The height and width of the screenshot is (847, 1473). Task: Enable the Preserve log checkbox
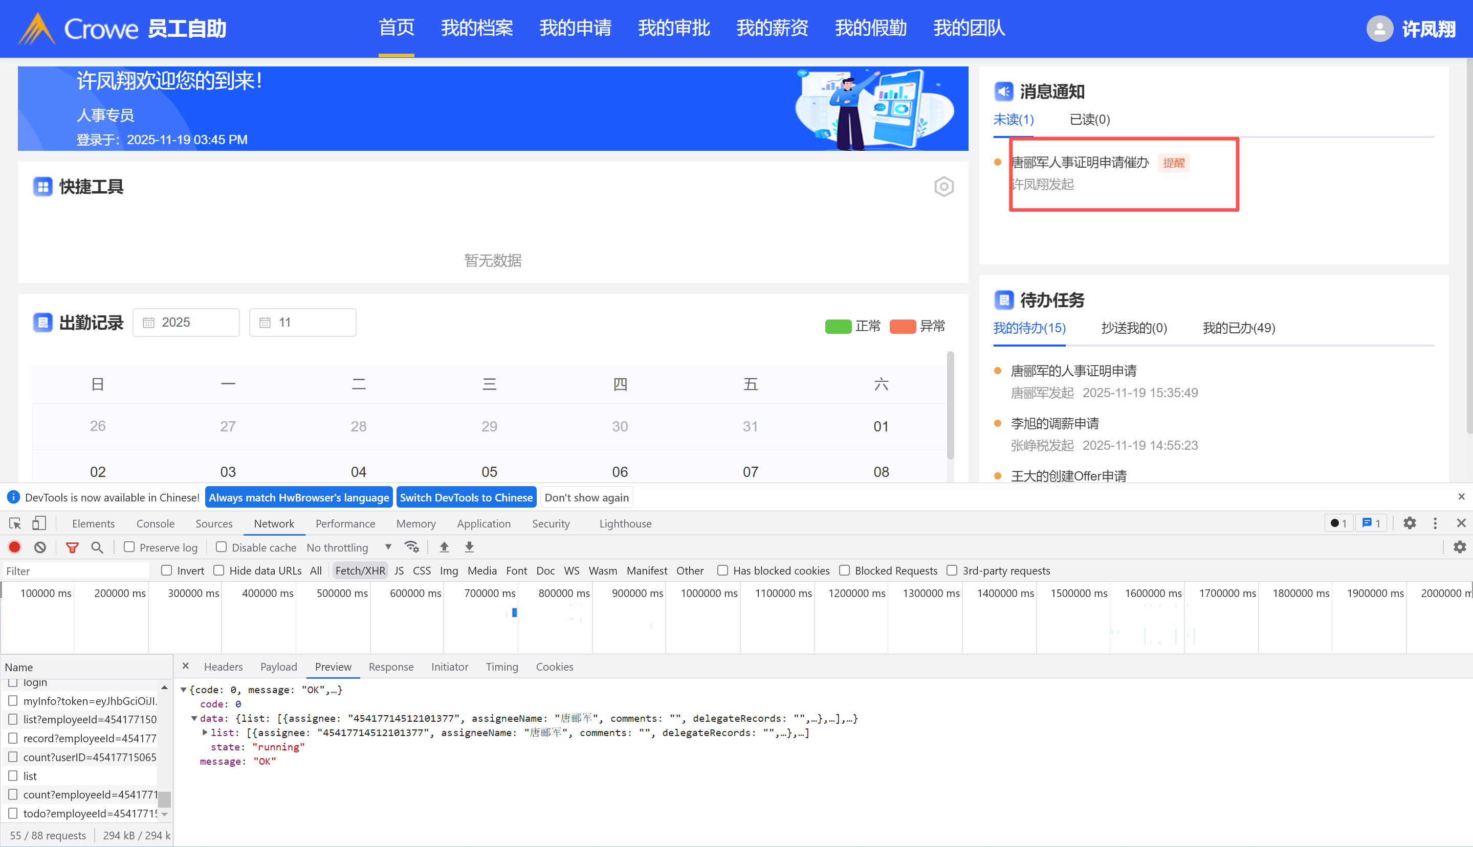pyautogui.click(x=129, y=547)
